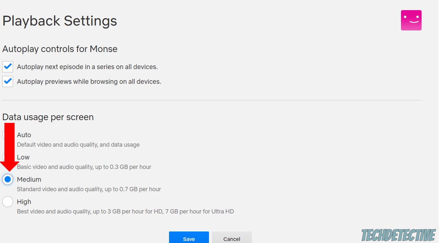Click the Cancel button
Viewport: 439px width, 243px height.
(232, 238)
